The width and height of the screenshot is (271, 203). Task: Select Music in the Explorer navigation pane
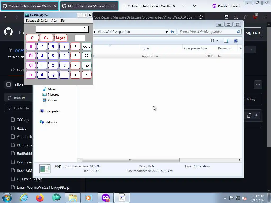[x=50, y=89]
